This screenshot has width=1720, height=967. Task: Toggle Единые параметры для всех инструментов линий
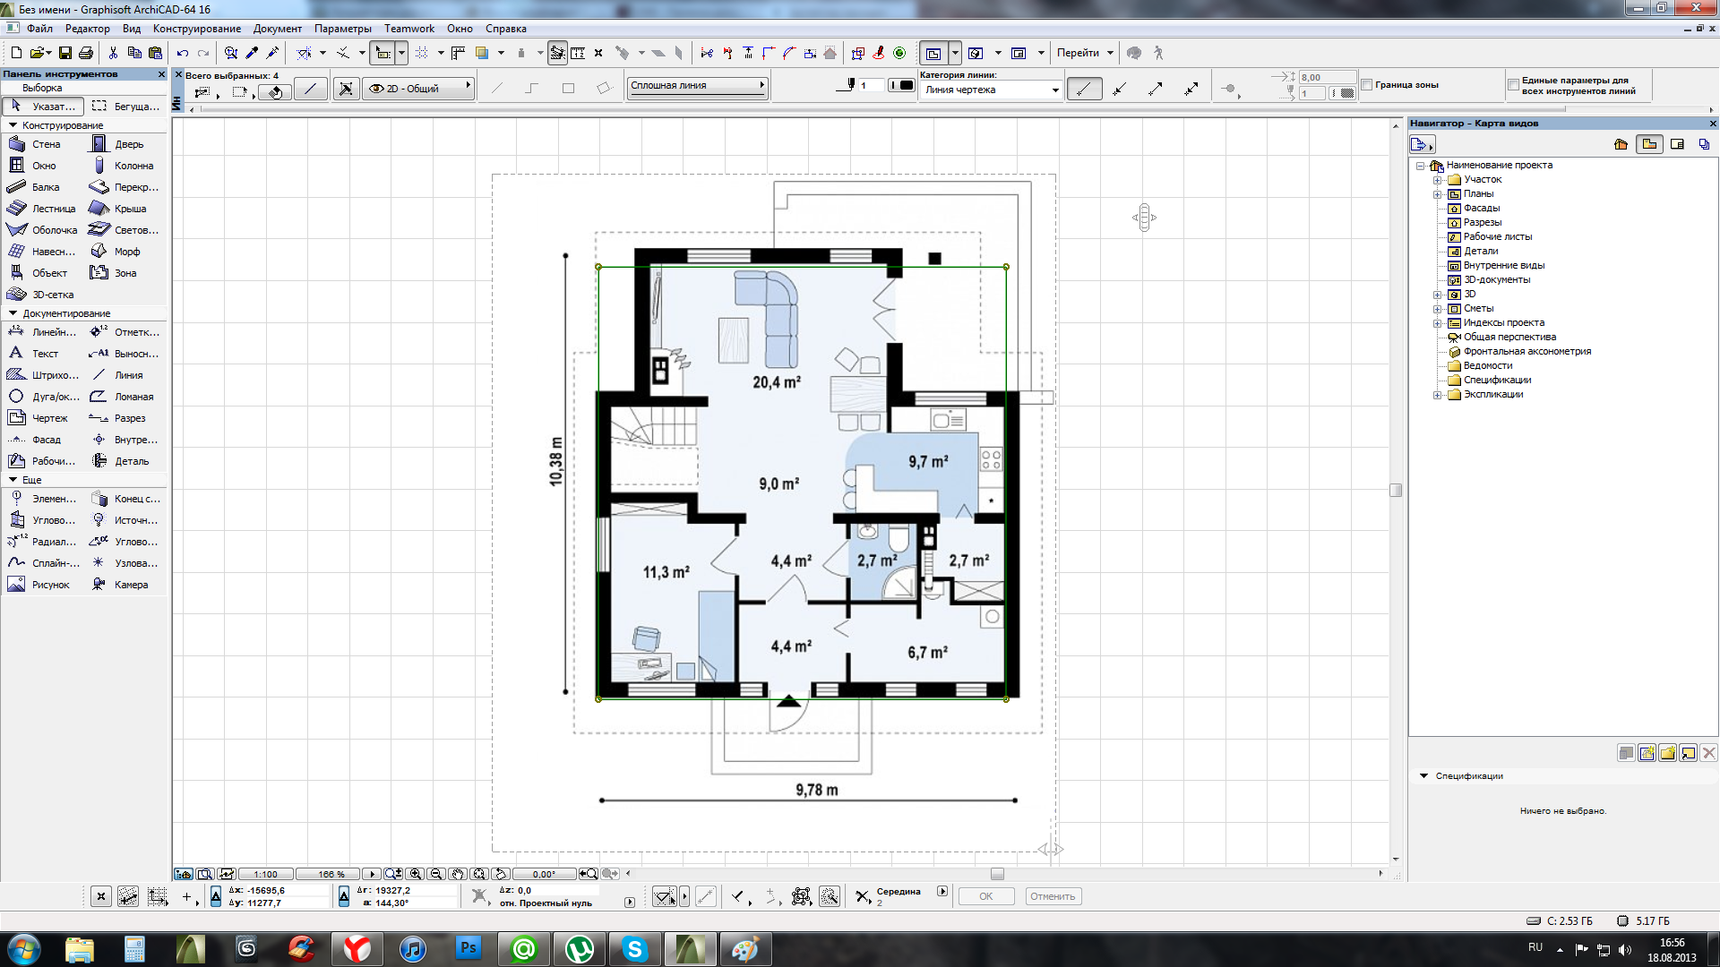1514,85
